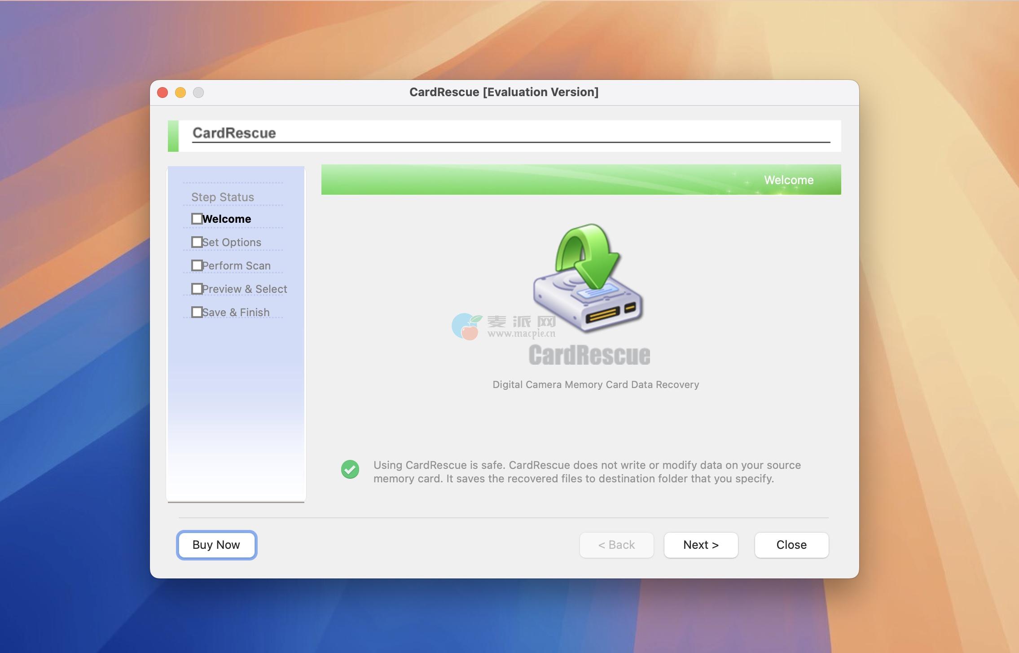Click the Close button at the bottom right
1019x653 pixels.
tap(791, 545)
